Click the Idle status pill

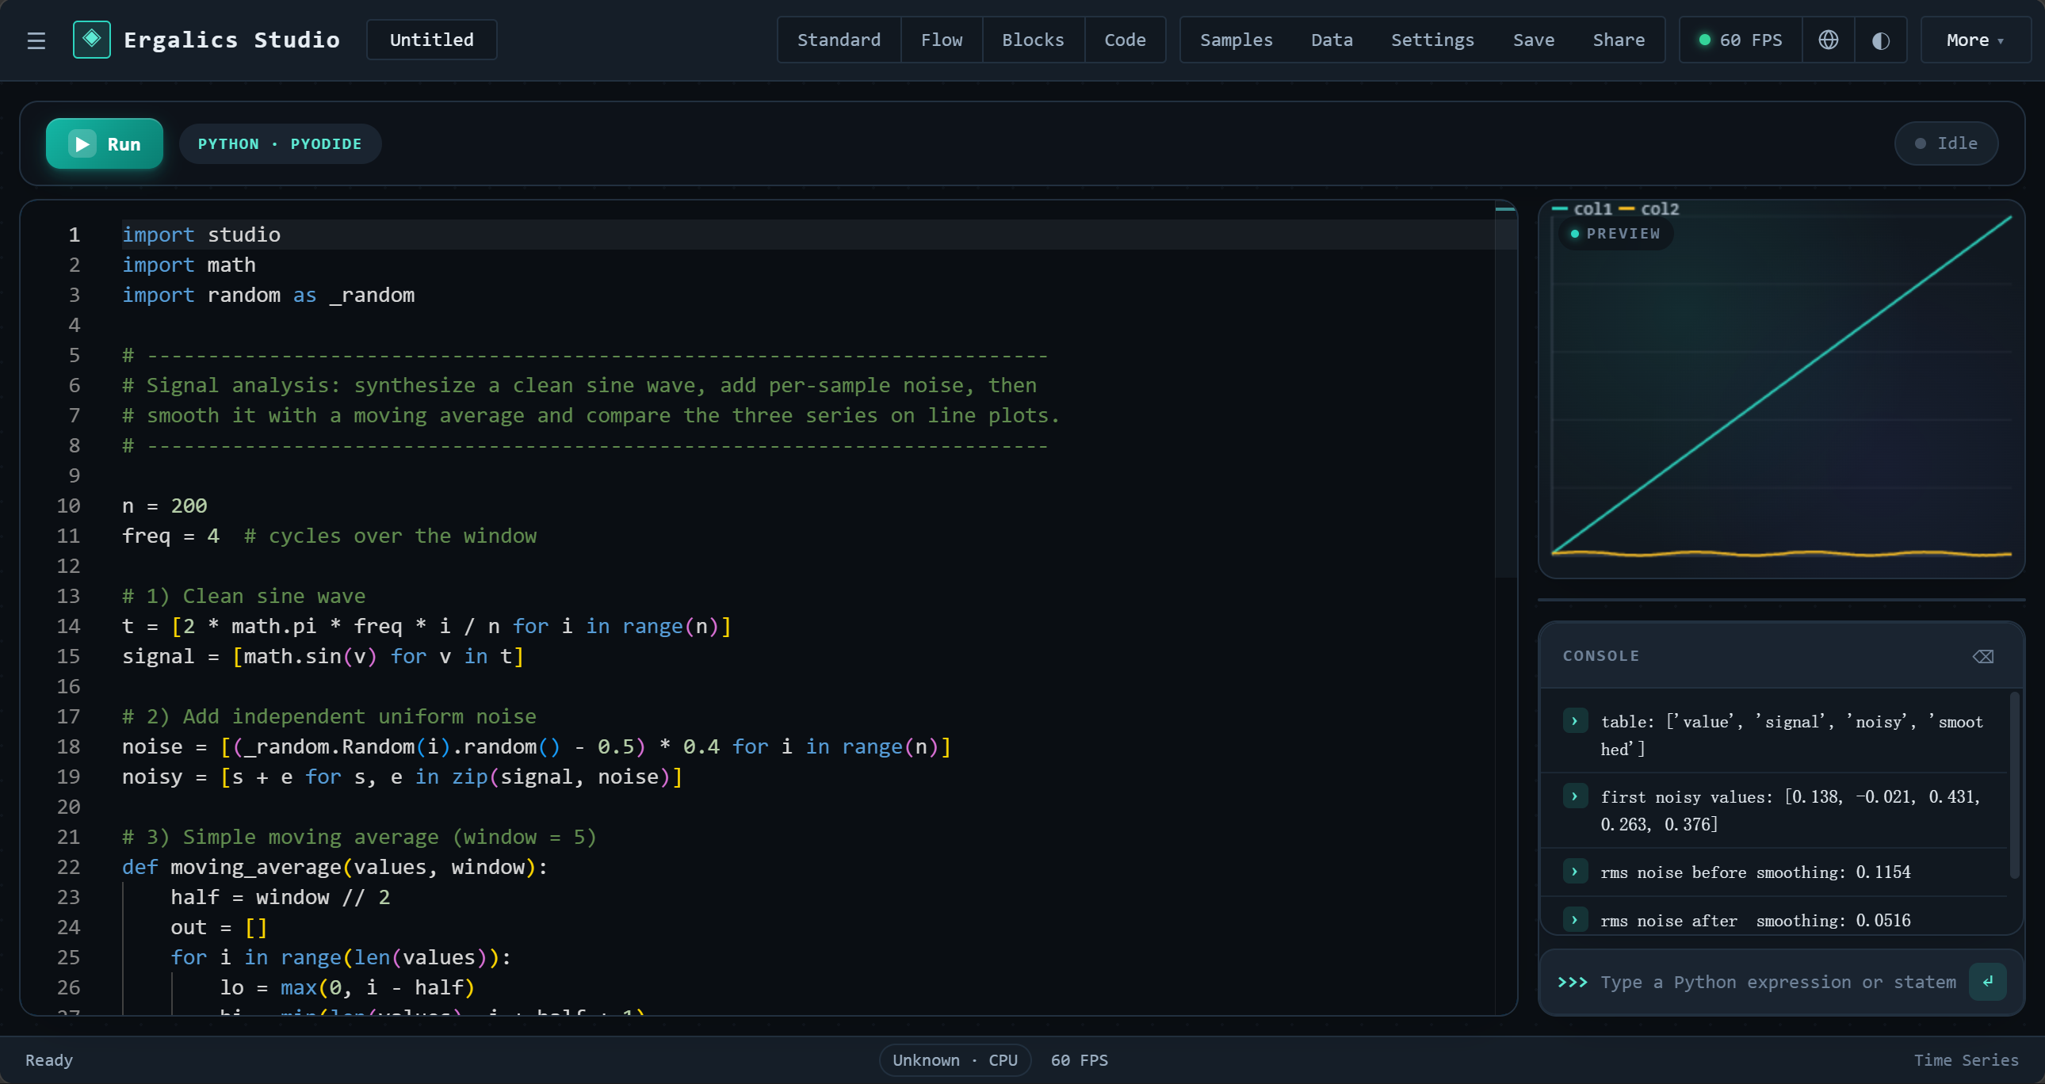coord(1946,143)
